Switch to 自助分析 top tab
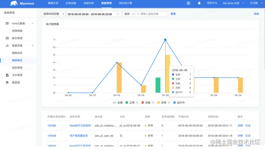 [89, 3]
